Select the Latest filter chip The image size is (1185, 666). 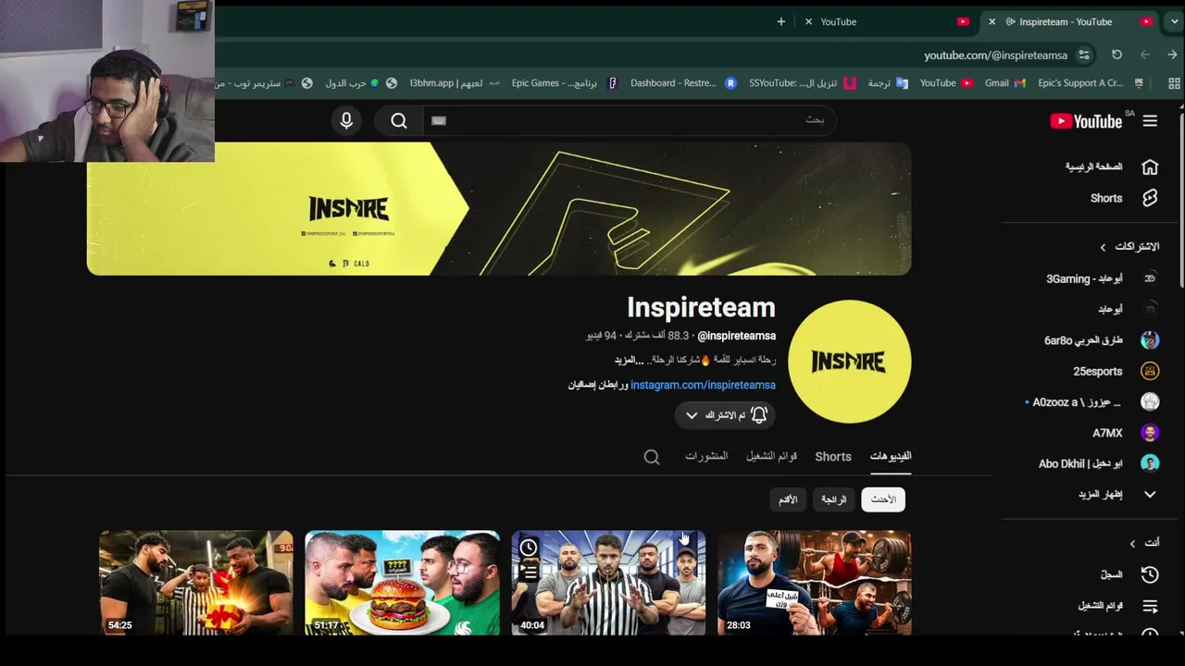coord(883,499)
